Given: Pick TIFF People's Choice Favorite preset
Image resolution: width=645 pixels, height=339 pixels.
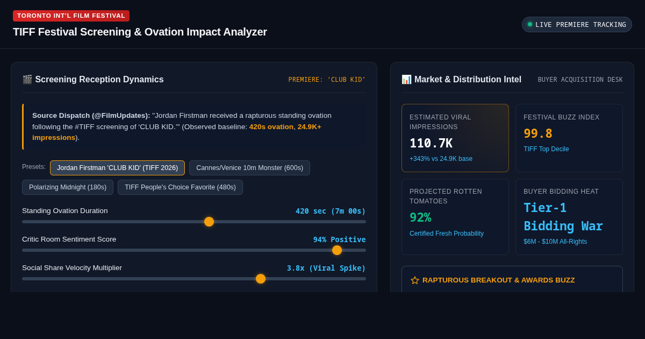Looking at the screenshot, I should (x=180, y=187).
